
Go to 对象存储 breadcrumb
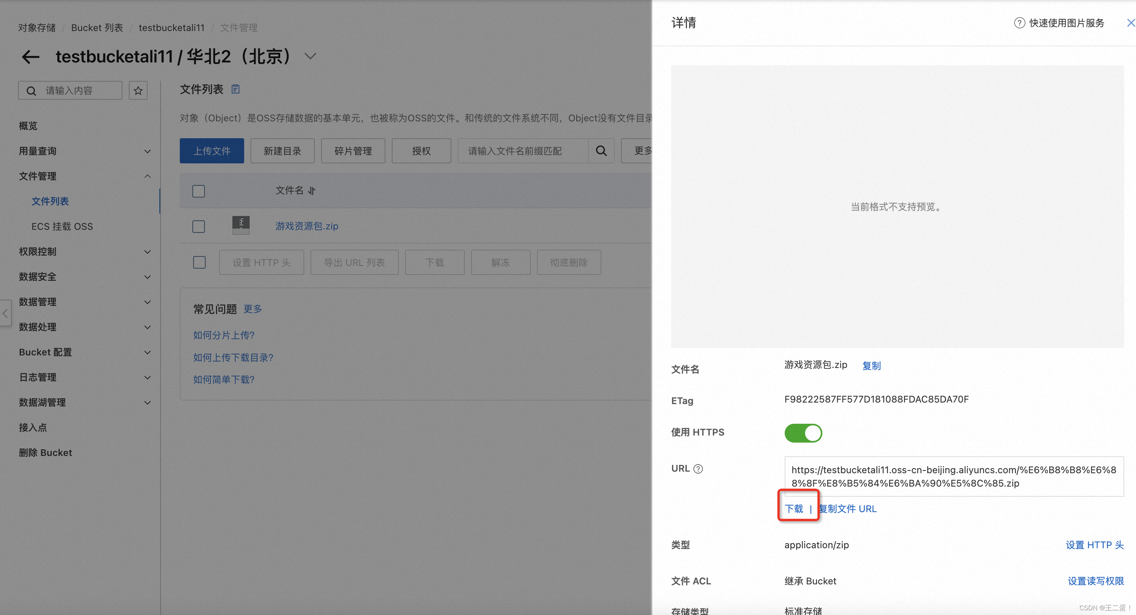(37, 28)
